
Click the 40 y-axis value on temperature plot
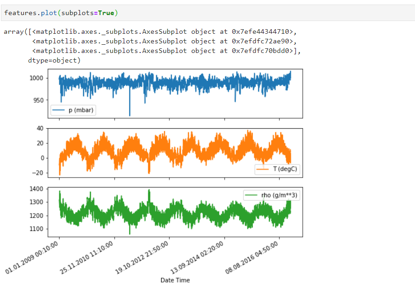(x=40, y=128)
